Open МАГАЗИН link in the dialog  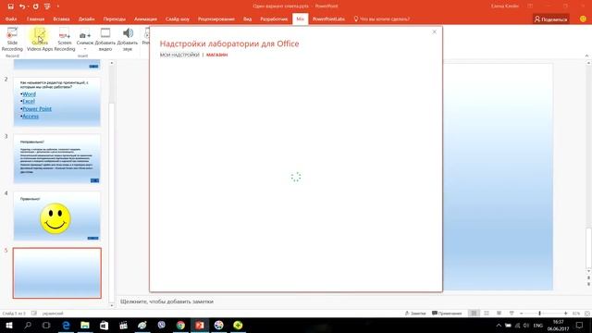[216, 55]
